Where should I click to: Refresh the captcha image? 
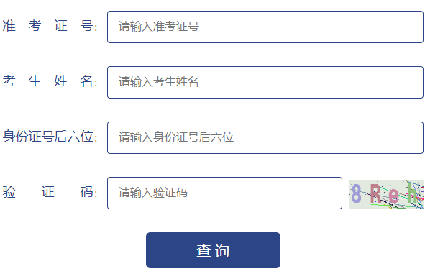(386, 194)
